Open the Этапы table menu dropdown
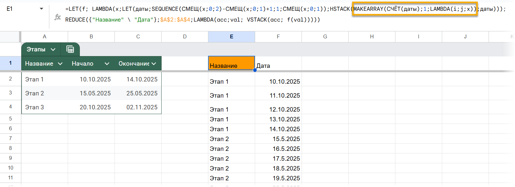The image size is (515, 187). coord(53,49)
